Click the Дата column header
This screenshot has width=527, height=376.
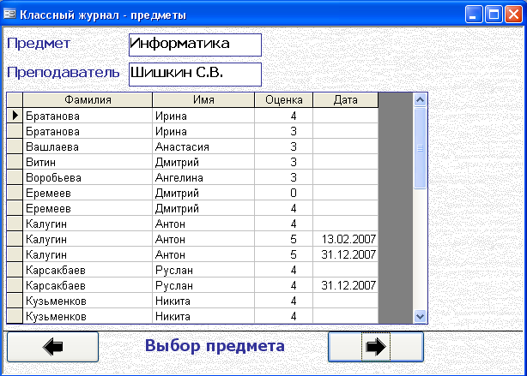[346, 100]
